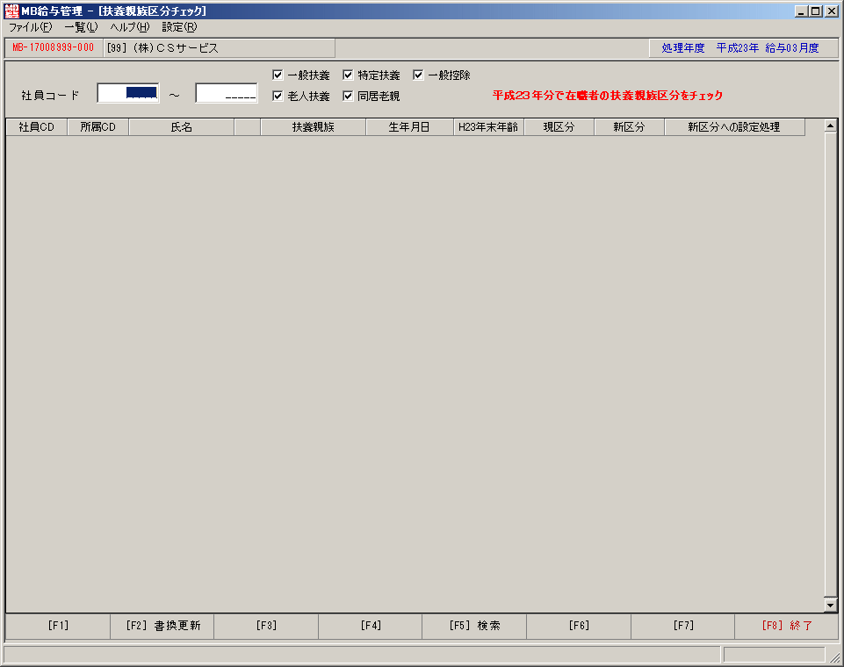The image size is (844, 667).
Task: Click the 氏名 column header
Action: point(182,127)
